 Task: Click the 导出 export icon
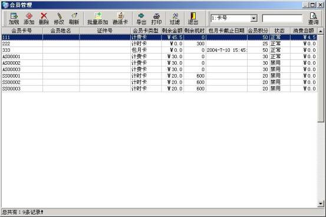tap(141, 18)
